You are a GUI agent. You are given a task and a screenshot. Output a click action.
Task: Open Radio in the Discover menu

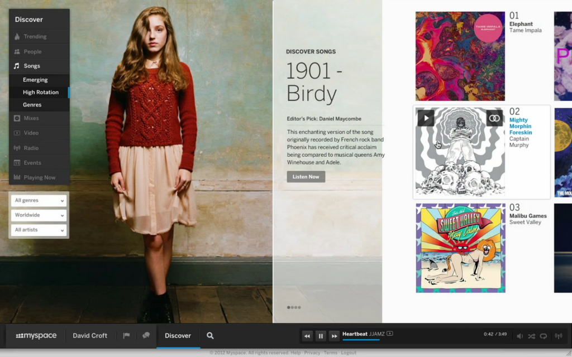click(40, 148)
